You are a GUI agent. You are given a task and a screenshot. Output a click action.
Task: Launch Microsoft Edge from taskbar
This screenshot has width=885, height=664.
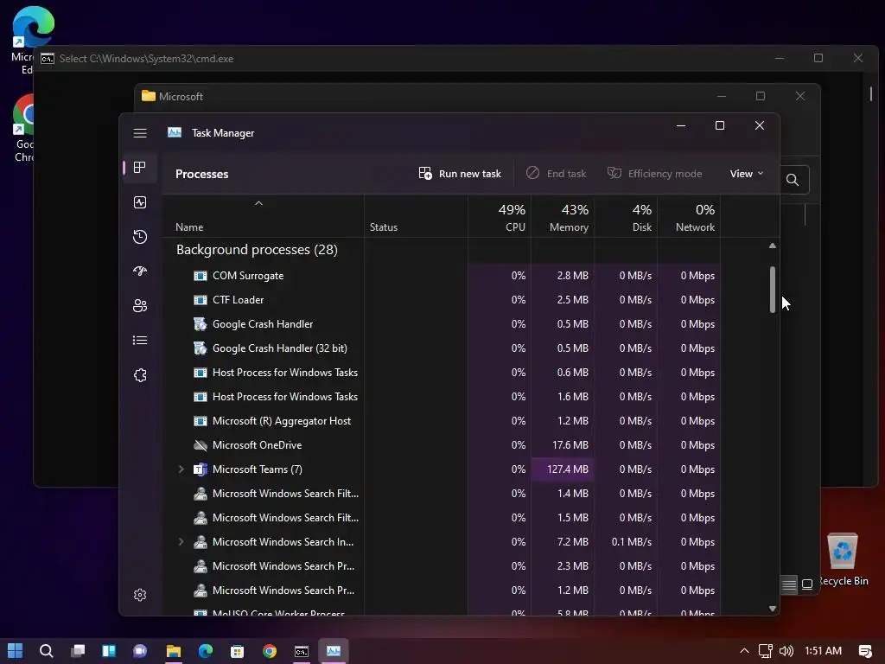pos(206,650)
